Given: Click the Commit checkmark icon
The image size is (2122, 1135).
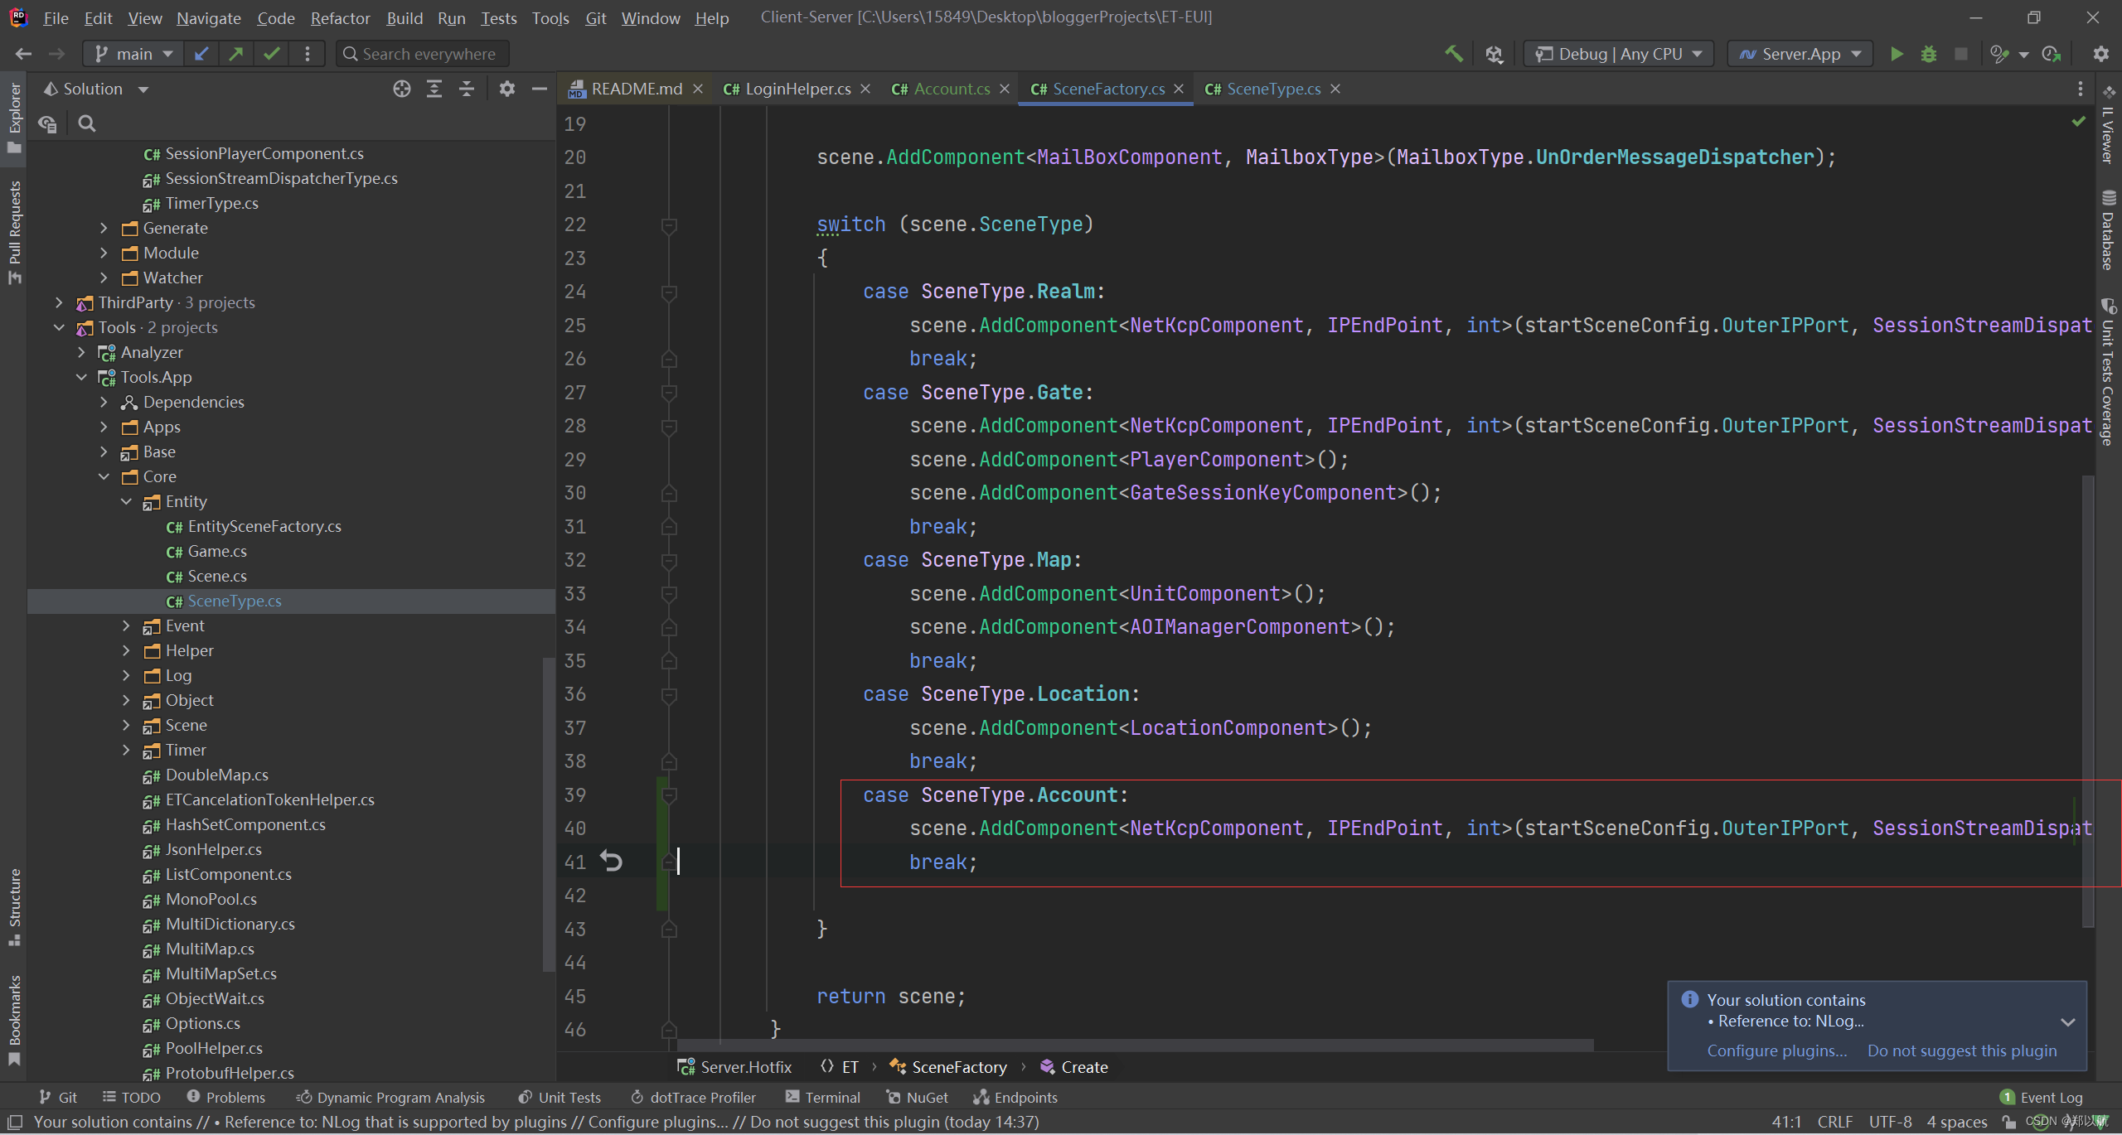Looking at the screenshot, I should click(x=271, y=54).
